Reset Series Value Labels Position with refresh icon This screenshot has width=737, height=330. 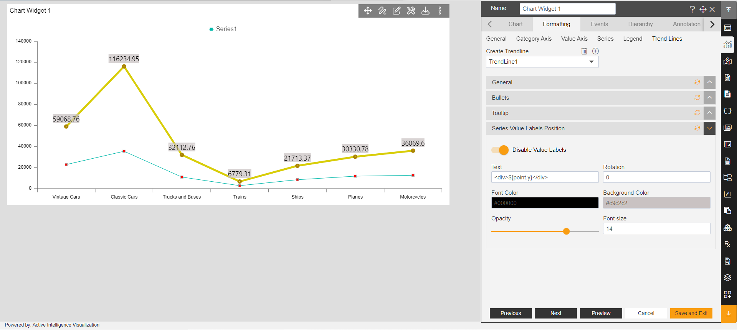pyautogui.click(x=697, y=128)
